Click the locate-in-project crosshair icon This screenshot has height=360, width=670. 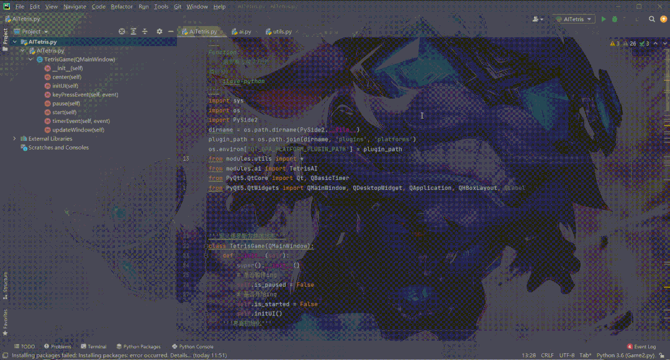122,32
